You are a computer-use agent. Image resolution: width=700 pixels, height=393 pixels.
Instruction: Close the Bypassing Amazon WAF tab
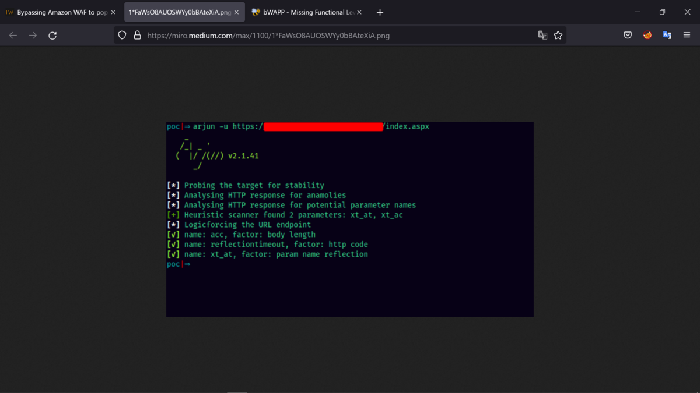(x=113, y=12)
